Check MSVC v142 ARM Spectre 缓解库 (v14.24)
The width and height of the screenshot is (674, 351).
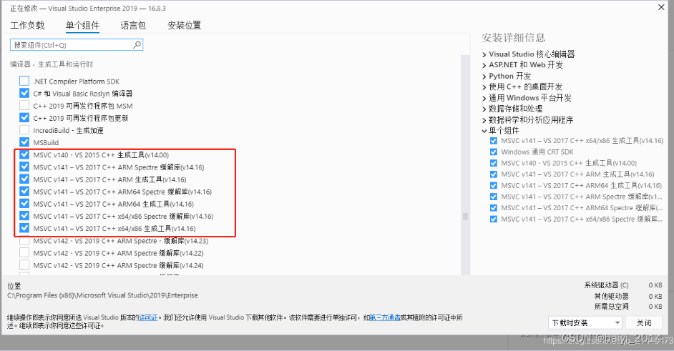(x=24, y=265)
